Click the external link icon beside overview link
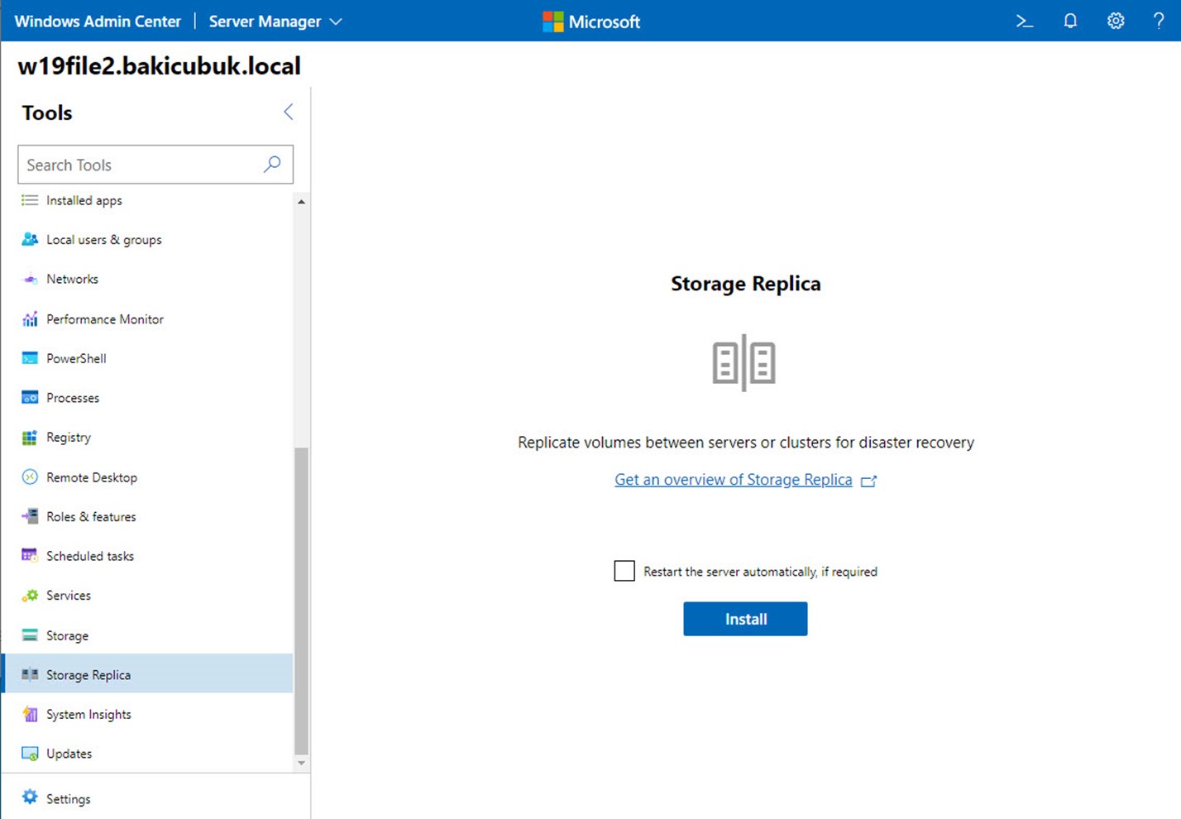Viewport: 1181px width, 819px height. coord(868,481)
